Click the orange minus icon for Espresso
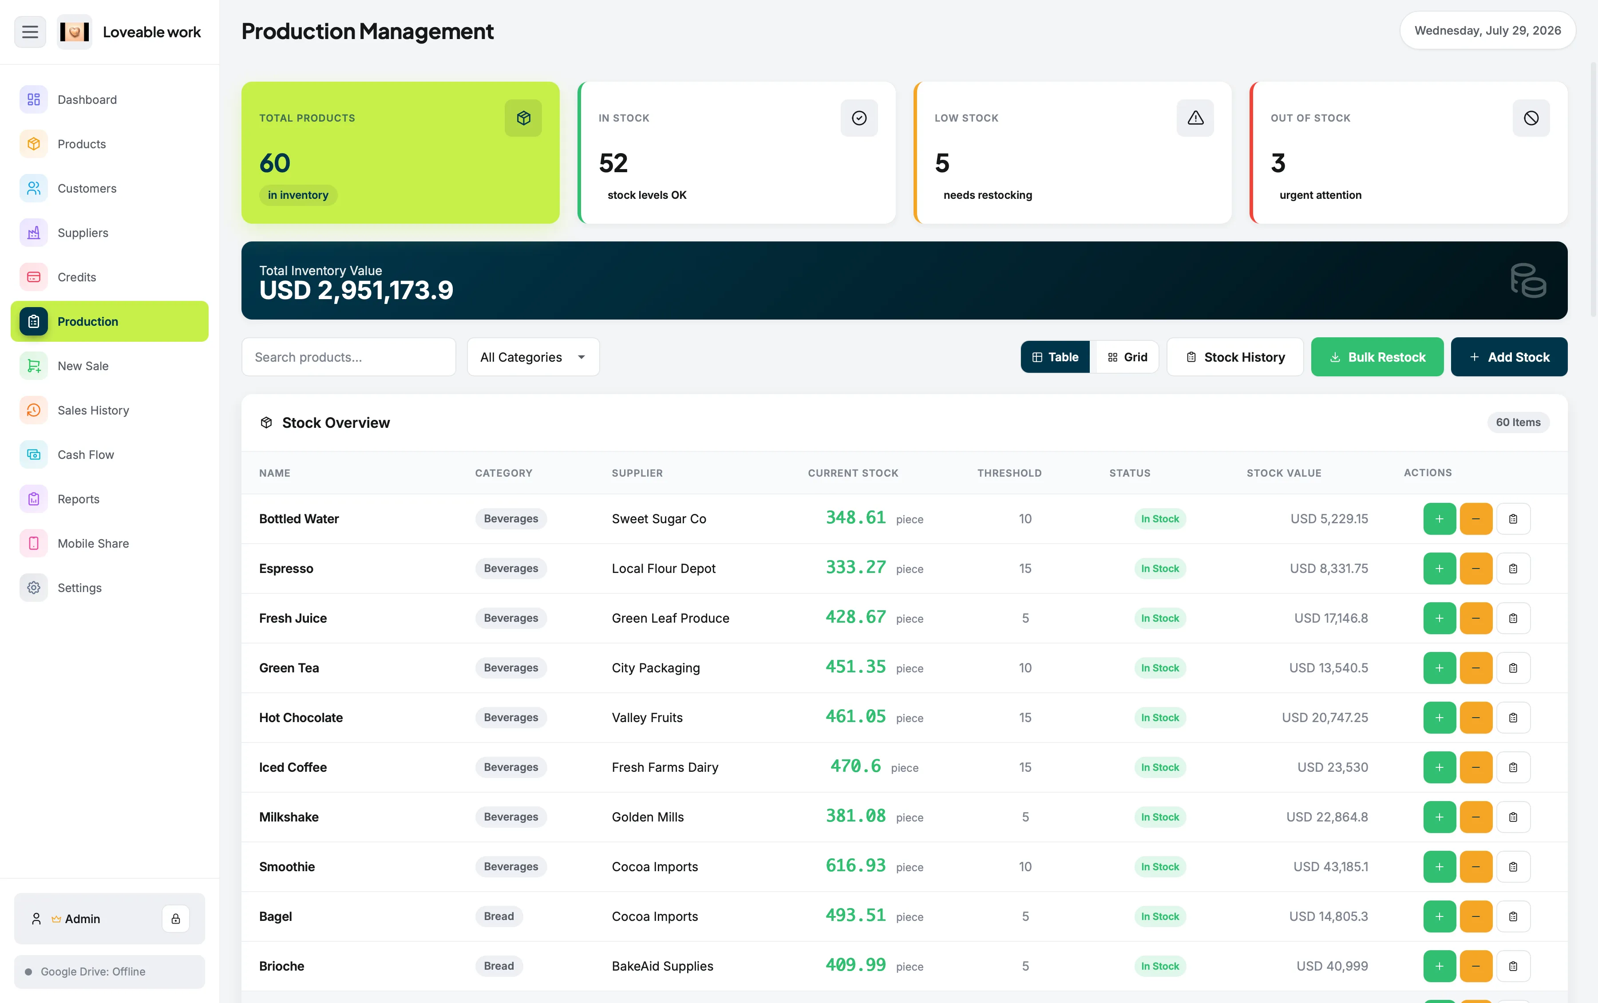 [1476, 569]
